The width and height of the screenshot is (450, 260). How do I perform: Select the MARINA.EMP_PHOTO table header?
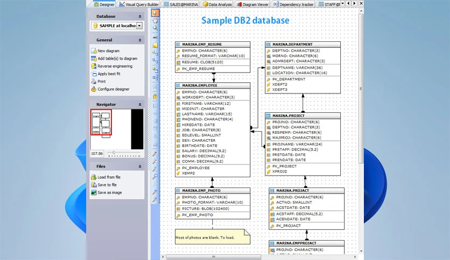(213, 190)
